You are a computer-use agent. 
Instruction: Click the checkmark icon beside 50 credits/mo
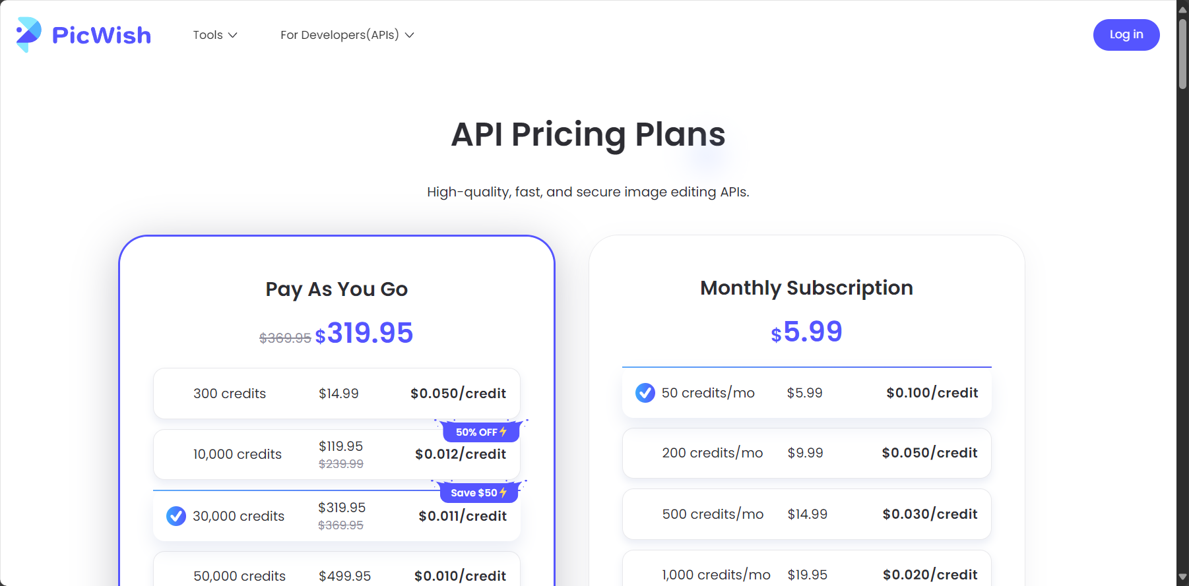coord(645,393)
